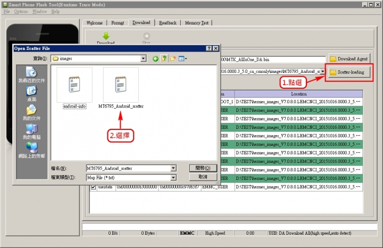Expand the look-in folder dropdown

pyautogui.click(x=144, y=59)
